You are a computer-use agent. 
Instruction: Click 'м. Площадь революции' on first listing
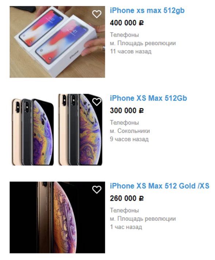click(143, 43)
